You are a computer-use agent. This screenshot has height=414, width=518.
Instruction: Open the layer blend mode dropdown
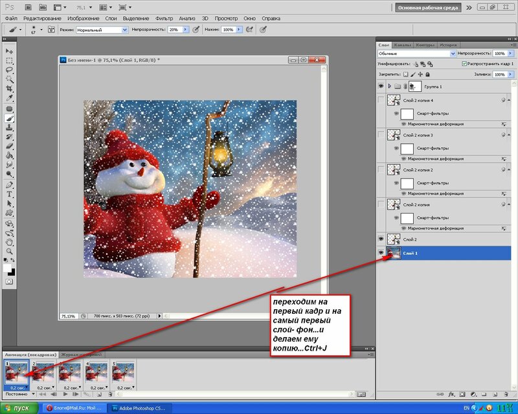453,54
